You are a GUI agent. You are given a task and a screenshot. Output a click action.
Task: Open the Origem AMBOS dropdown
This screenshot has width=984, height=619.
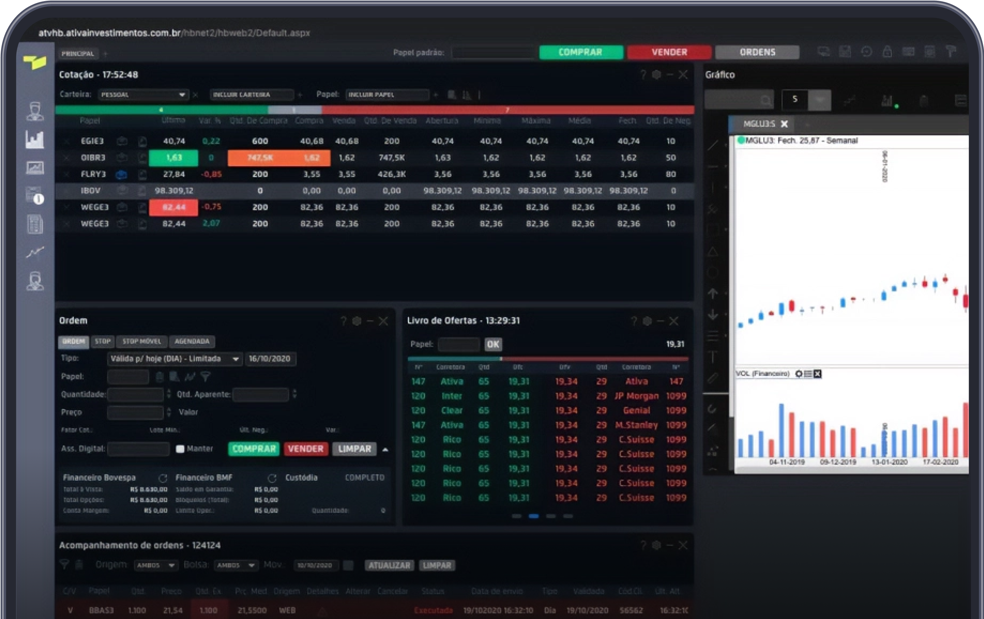[x=156, y=566]
